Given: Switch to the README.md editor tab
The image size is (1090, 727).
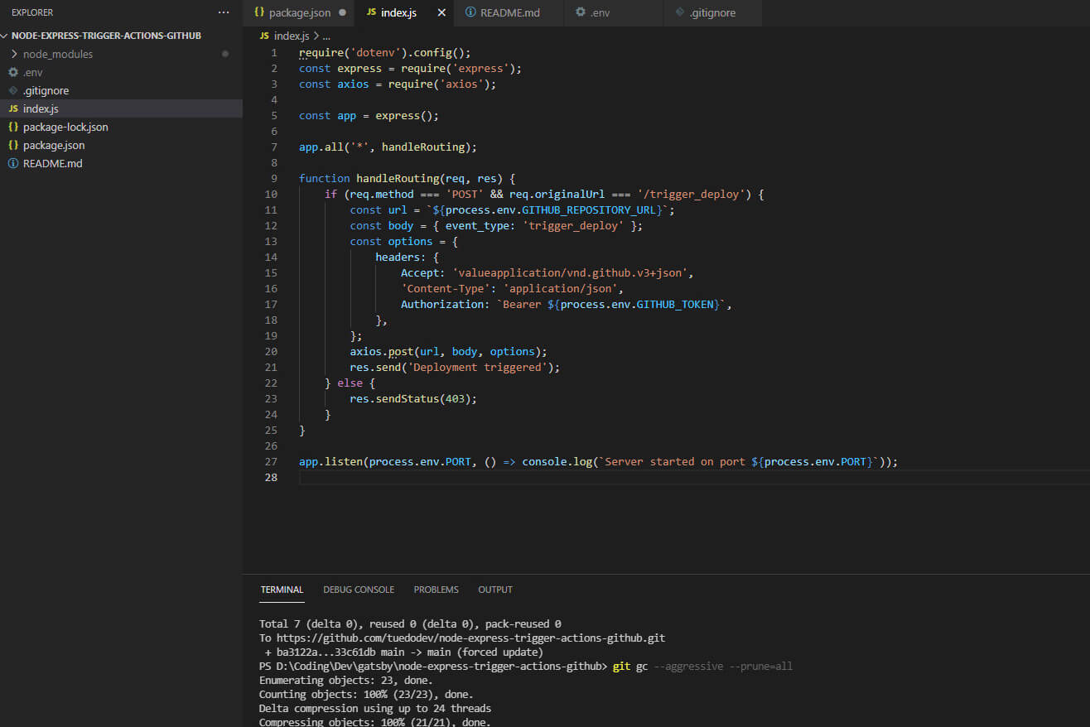Looking at the screenshot, I should (x=509, y=12).
